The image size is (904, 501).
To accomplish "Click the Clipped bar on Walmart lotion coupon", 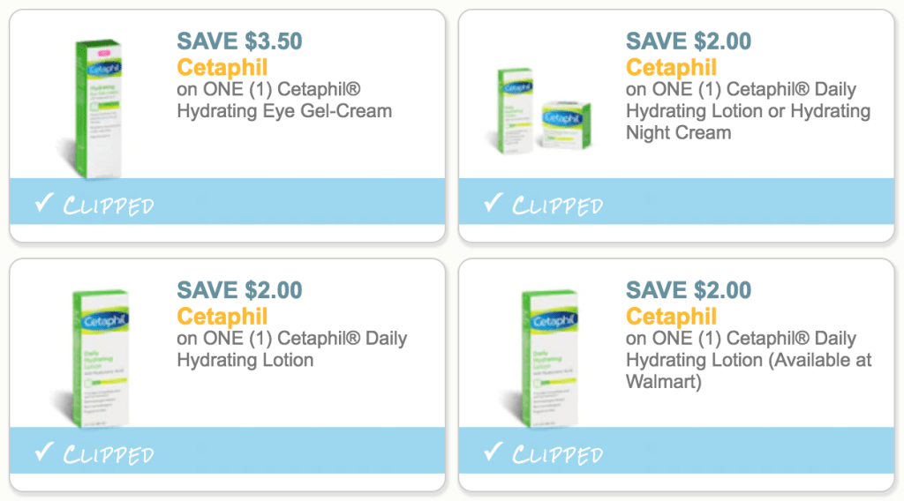I will pyautogui.click(x=676, y=451).
